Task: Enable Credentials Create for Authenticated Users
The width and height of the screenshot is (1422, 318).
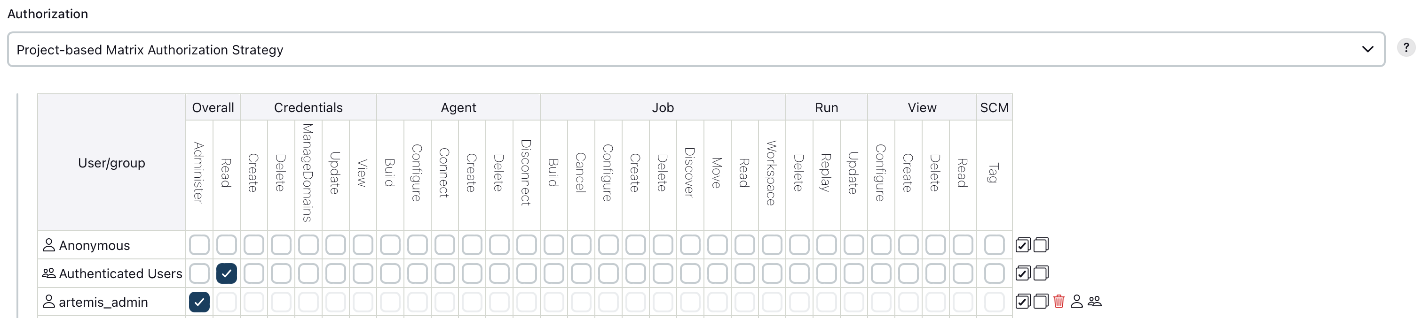Action: tap(253, 273)
